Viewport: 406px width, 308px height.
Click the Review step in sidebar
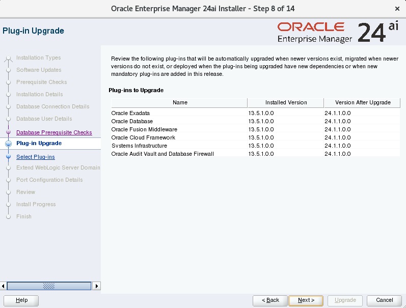25,192
